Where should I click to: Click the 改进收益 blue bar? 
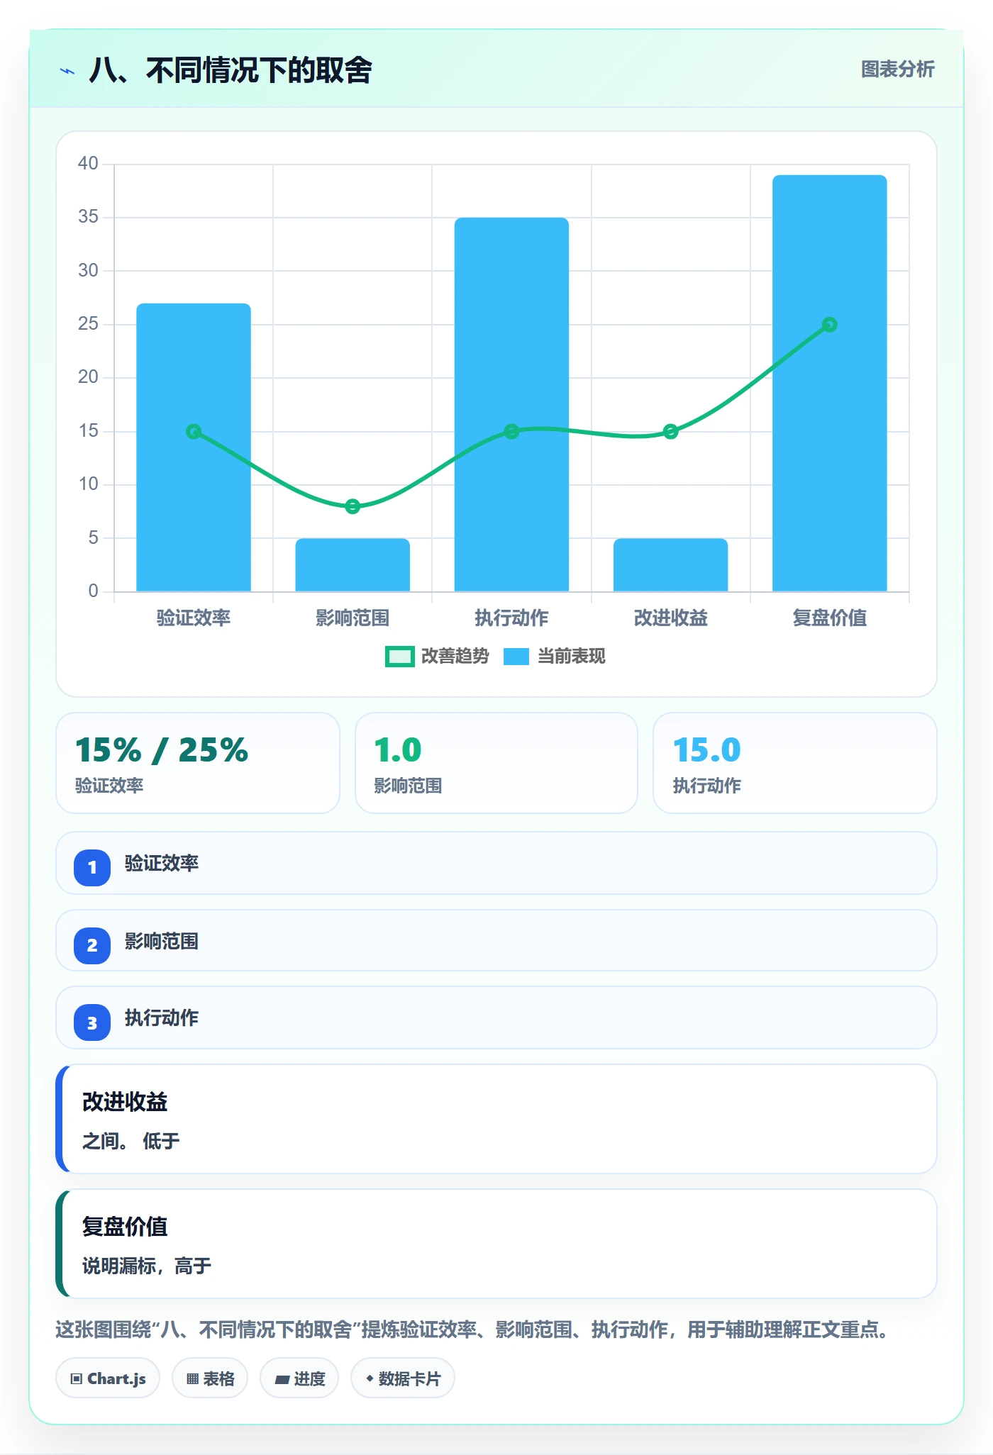(670, 565)
